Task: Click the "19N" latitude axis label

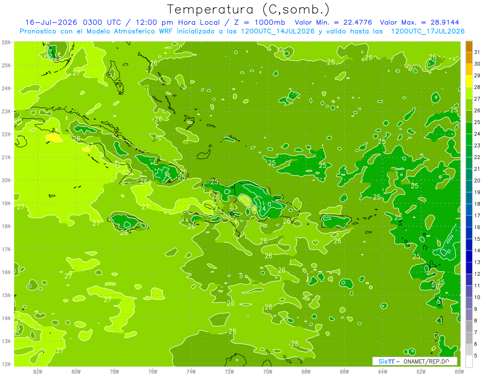Action: point(6,203)
